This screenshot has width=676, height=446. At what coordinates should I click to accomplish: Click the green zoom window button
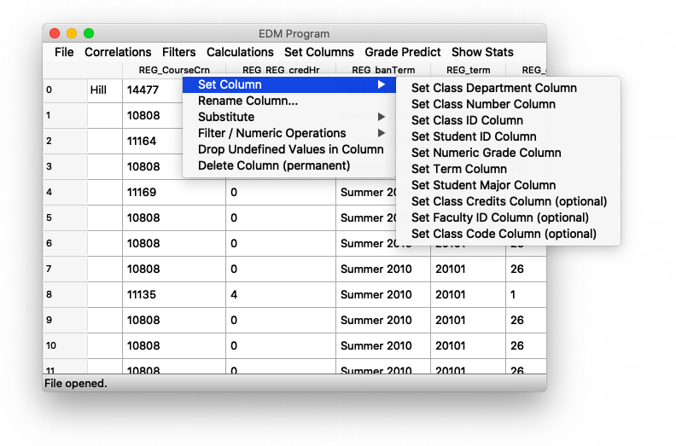click(89, 33)
